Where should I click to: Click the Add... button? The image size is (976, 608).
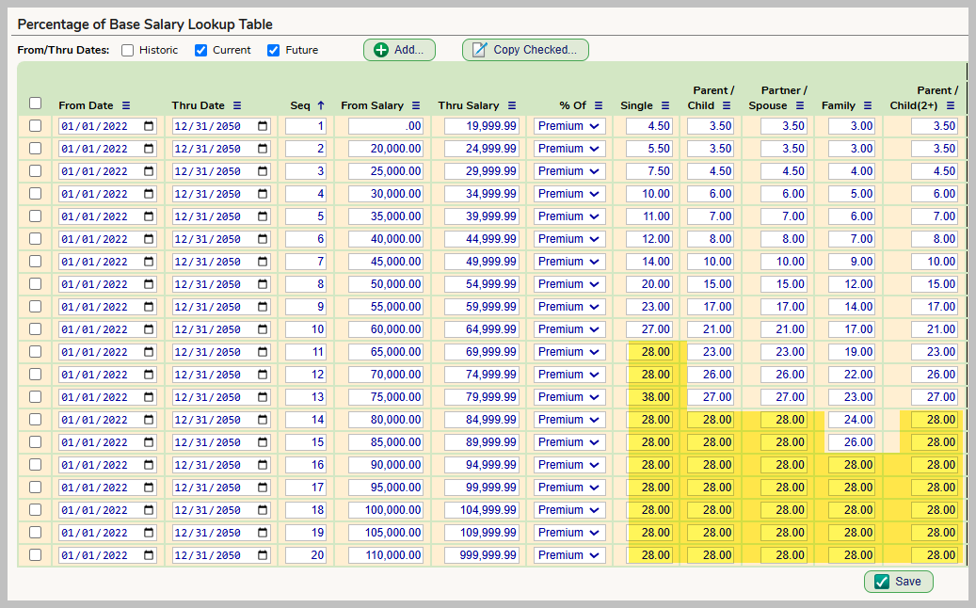pos(399,50)
